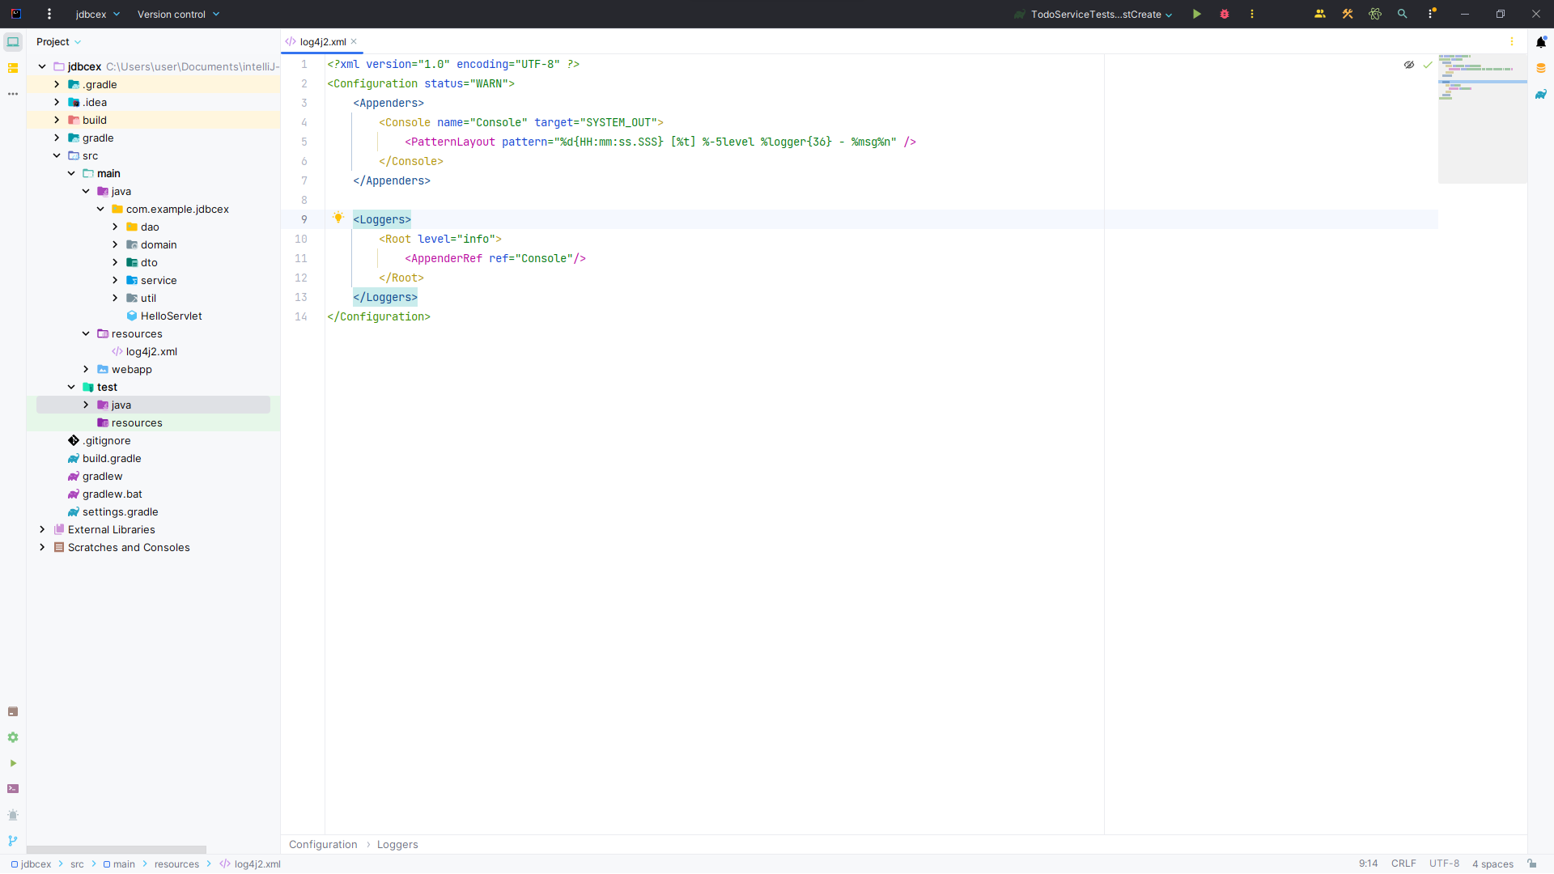The width and height of the screenshot is (1554, 874).
Task: Close the log4j2.xml editor tab
Action: point(354,42)
